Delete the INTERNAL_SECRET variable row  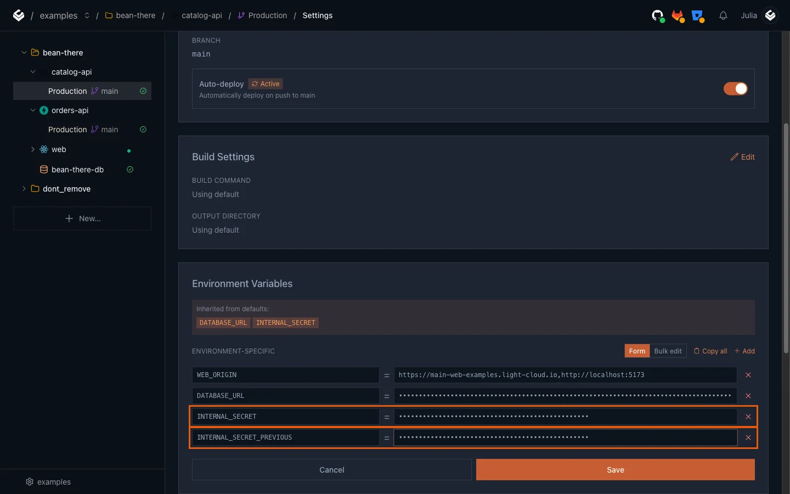[748, 417]
